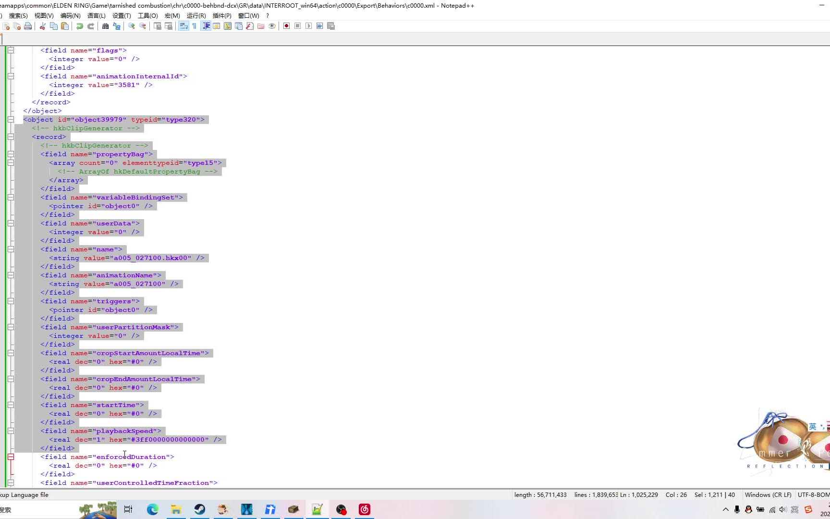Toggle the Show All Characters pilcrow icon
Screen dimensions: 830x519
(195, 26)
